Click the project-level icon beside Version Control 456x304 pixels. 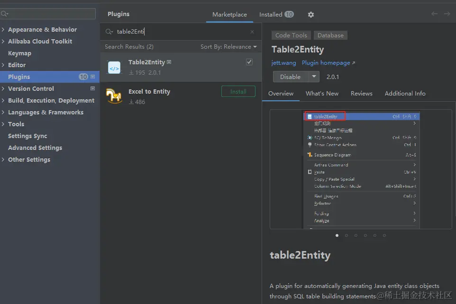tap(93, 88)
